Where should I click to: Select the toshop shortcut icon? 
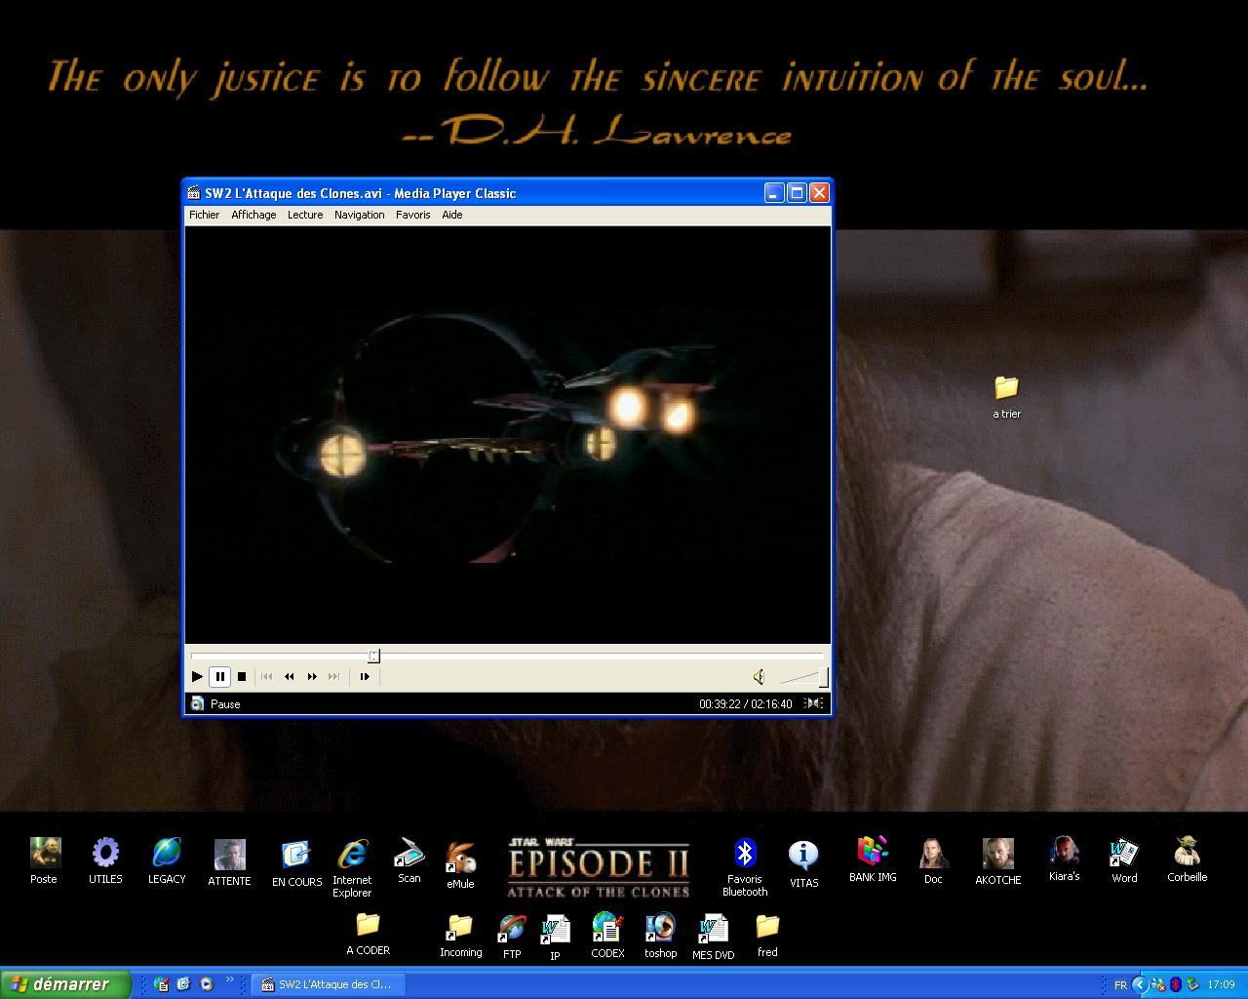(x=660, y=936)
